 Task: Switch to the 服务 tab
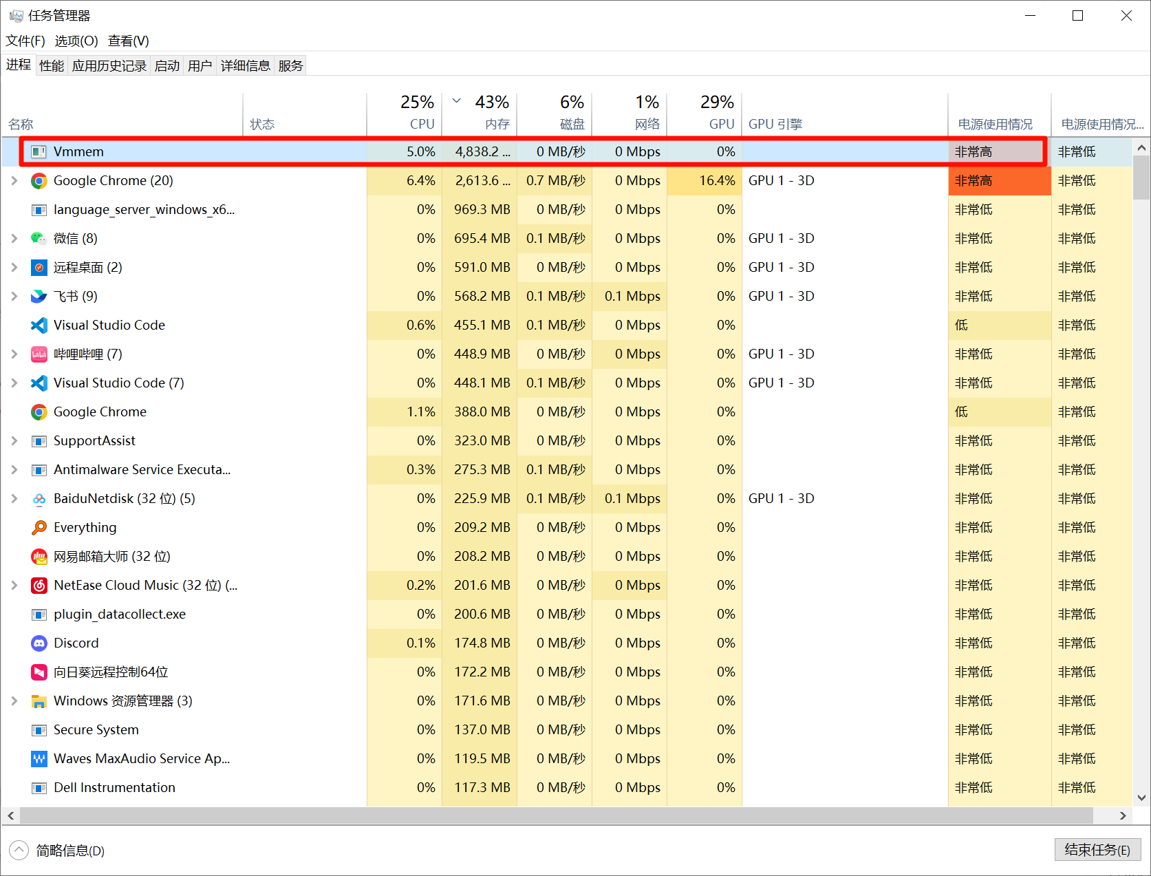tap(290, 65)
